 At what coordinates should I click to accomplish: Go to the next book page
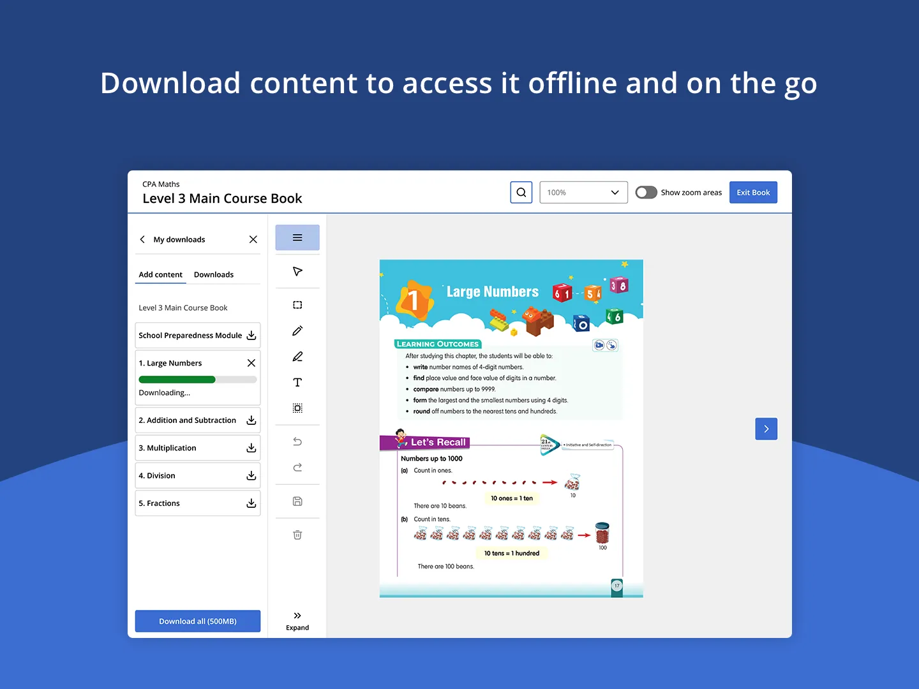pos(766,429)
